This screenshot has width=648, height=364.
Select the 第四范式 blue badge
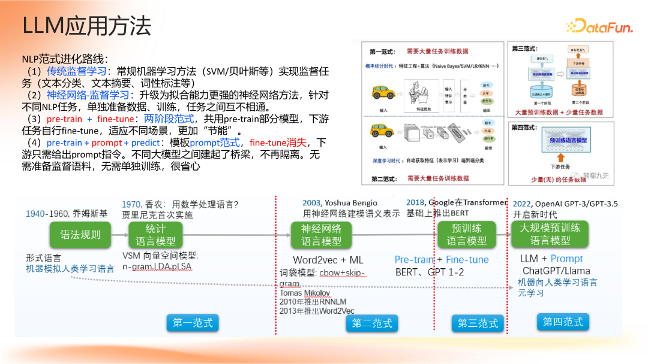coord(562,322)
